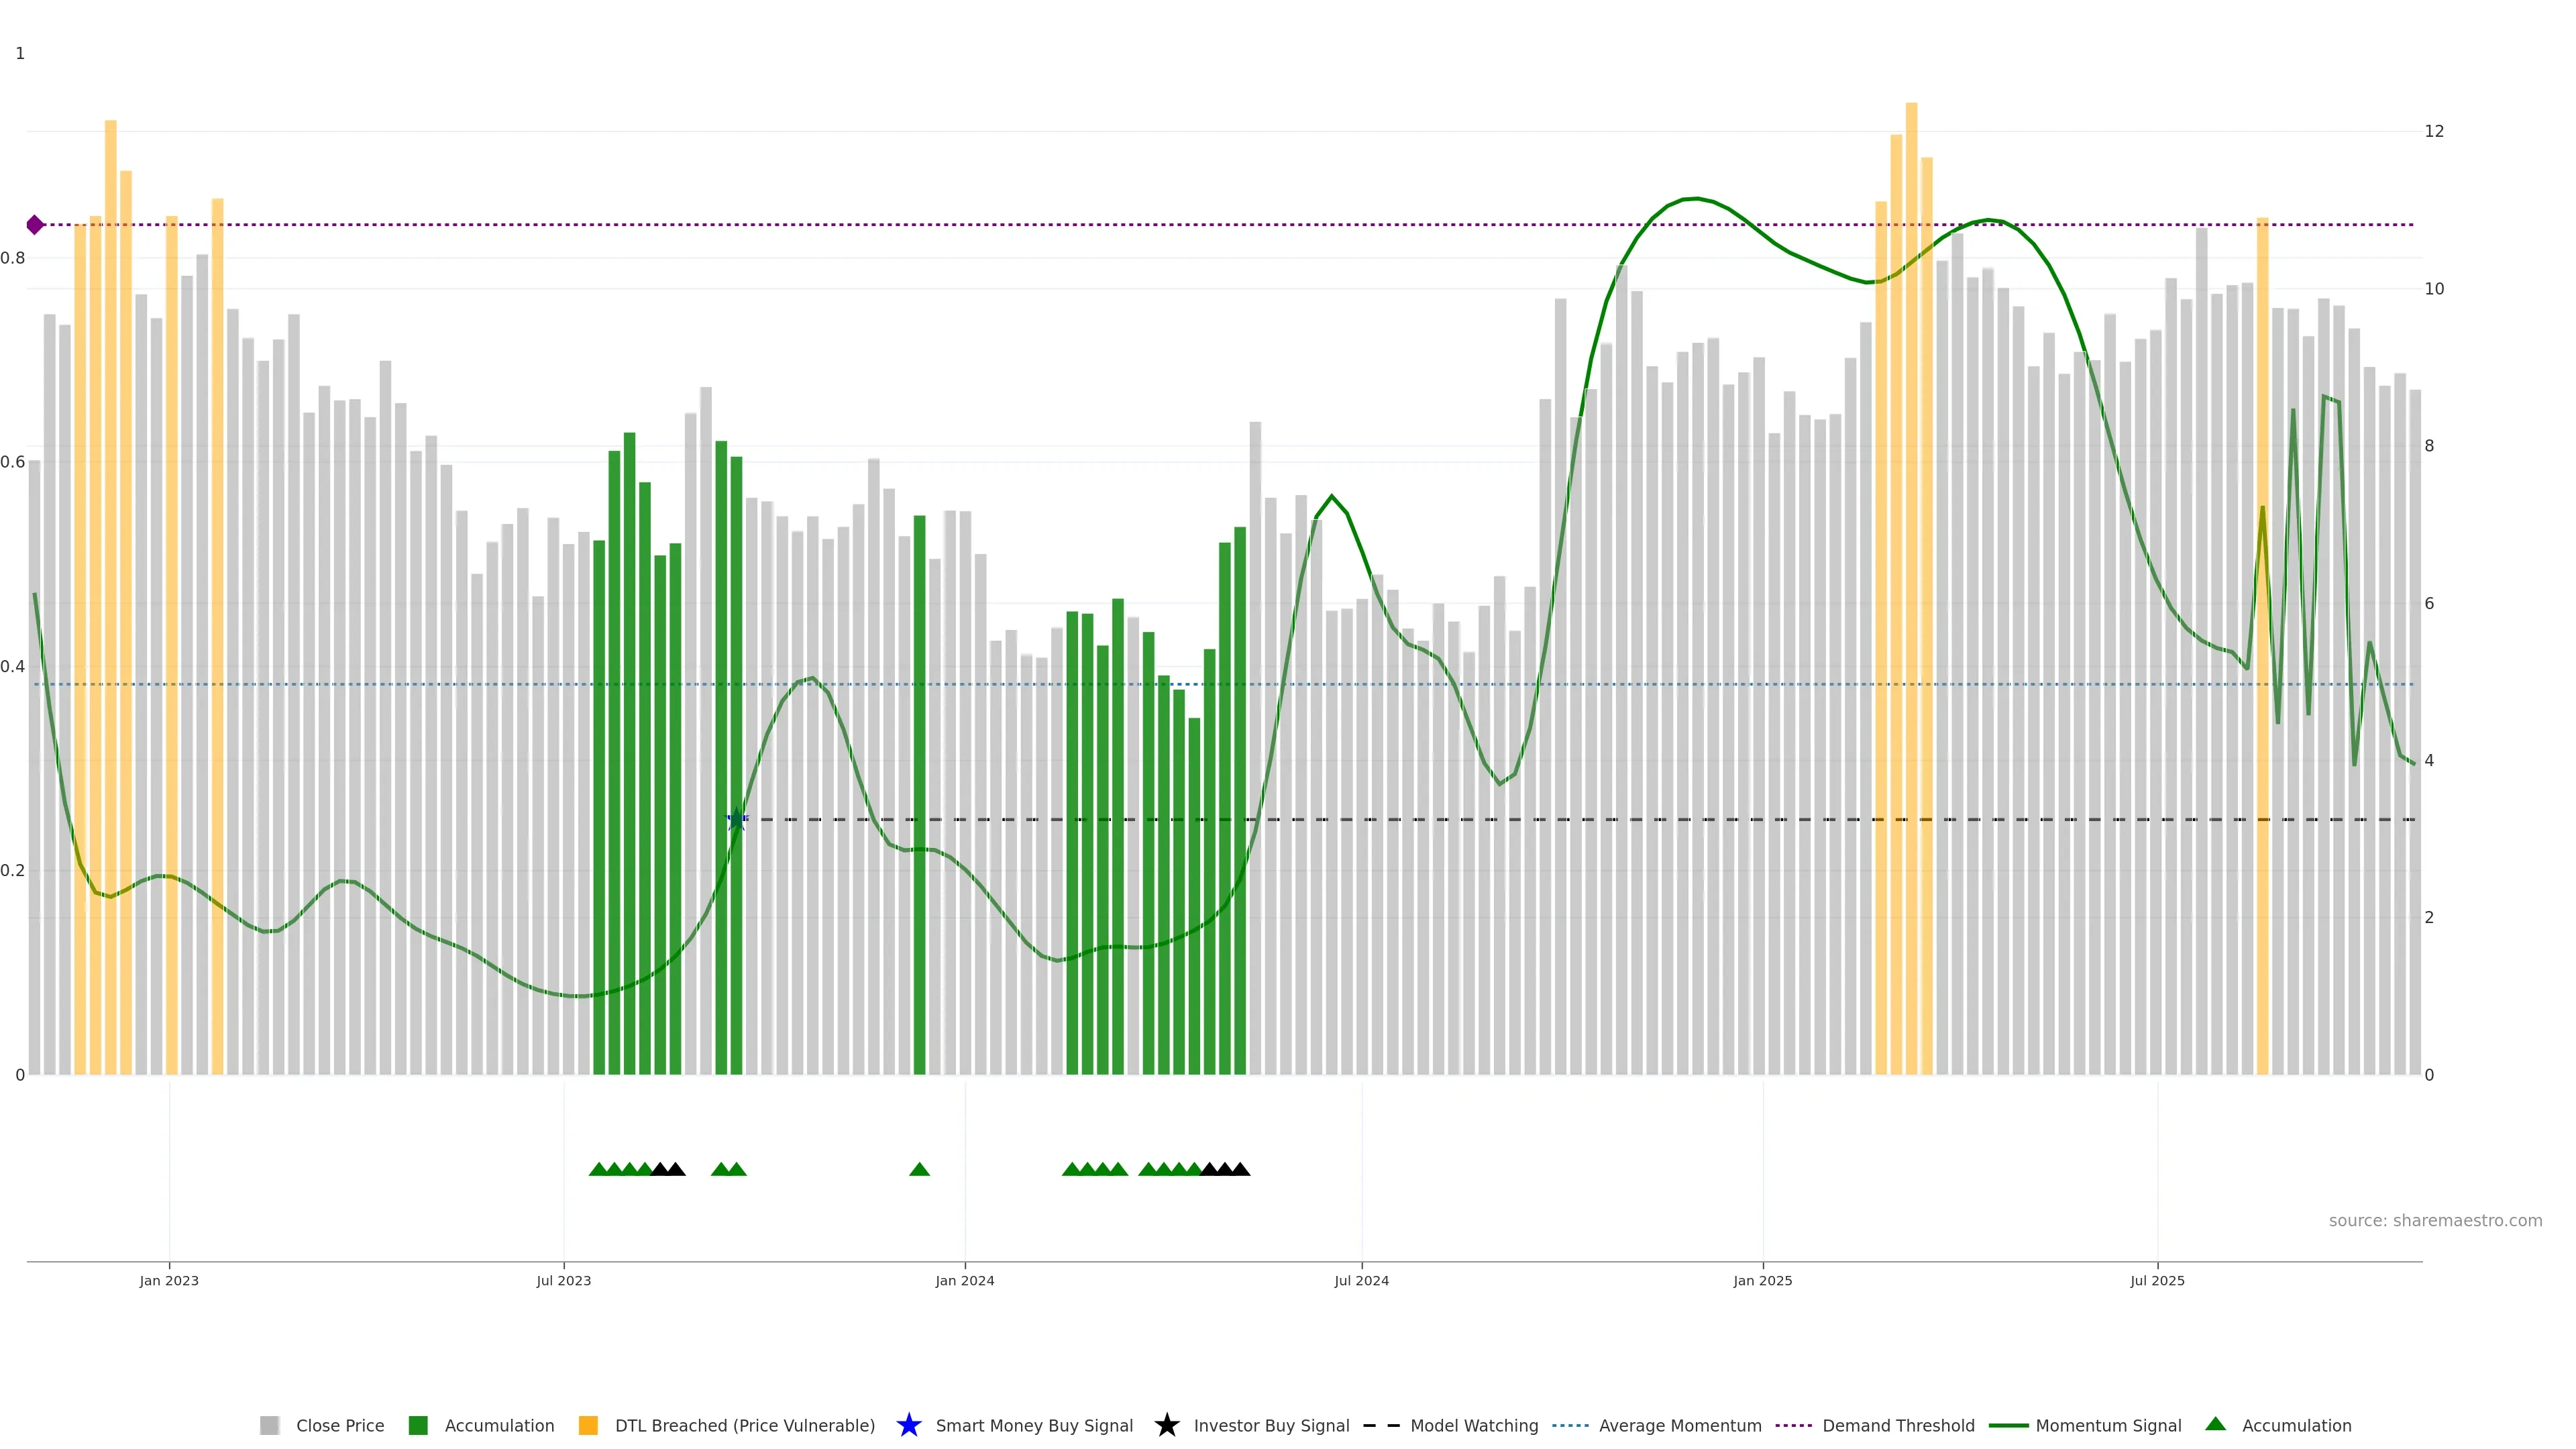The width and height of the screenshot is (2576, 1449).
Task: Click the green Accumulation square swatch in legend
Action: coord(418,1425)
